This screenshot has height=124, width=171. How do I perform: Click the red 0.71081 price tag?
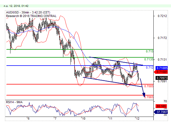(x=161, y=72)
